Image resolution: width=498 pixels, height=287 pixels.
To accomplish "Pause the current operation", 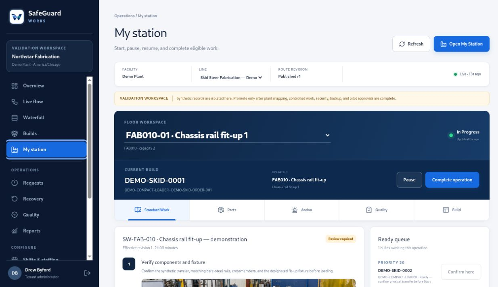I will (x=409, y=180).
